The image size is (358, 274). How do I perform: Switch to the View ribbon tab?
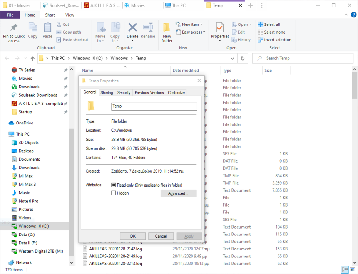[70, 15]
